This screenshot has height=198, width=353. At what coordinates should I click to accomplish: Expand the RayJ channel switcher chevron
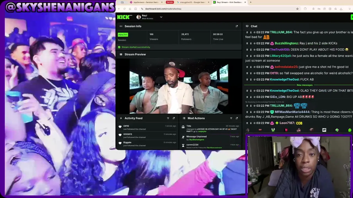click(x=161, y=17)
